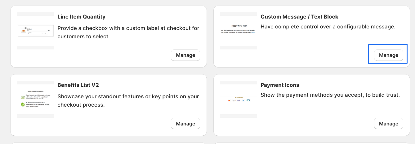Click the PayPal icon in Payment Icons preview
Viewport: 415px width, 144px height.
(239, 100)
